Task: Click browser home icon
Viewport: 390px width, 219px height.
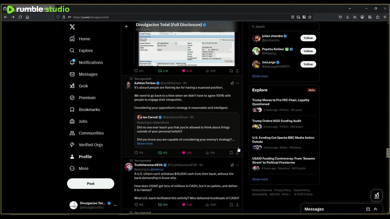Action: pyautogui.click(x=27, y=17)
